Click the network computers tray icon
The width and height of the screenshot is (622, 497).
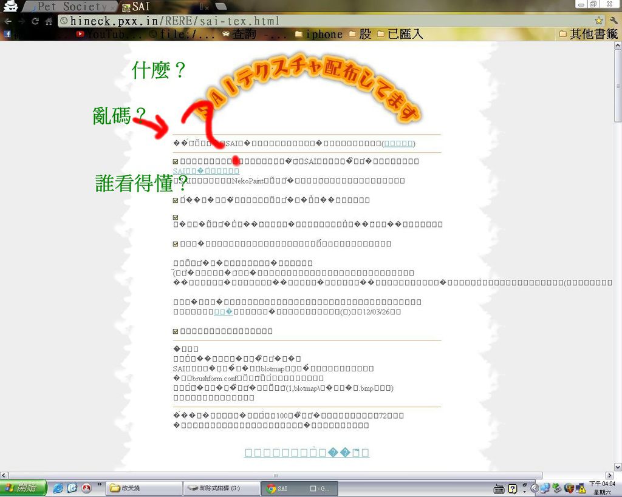point(545,489)
